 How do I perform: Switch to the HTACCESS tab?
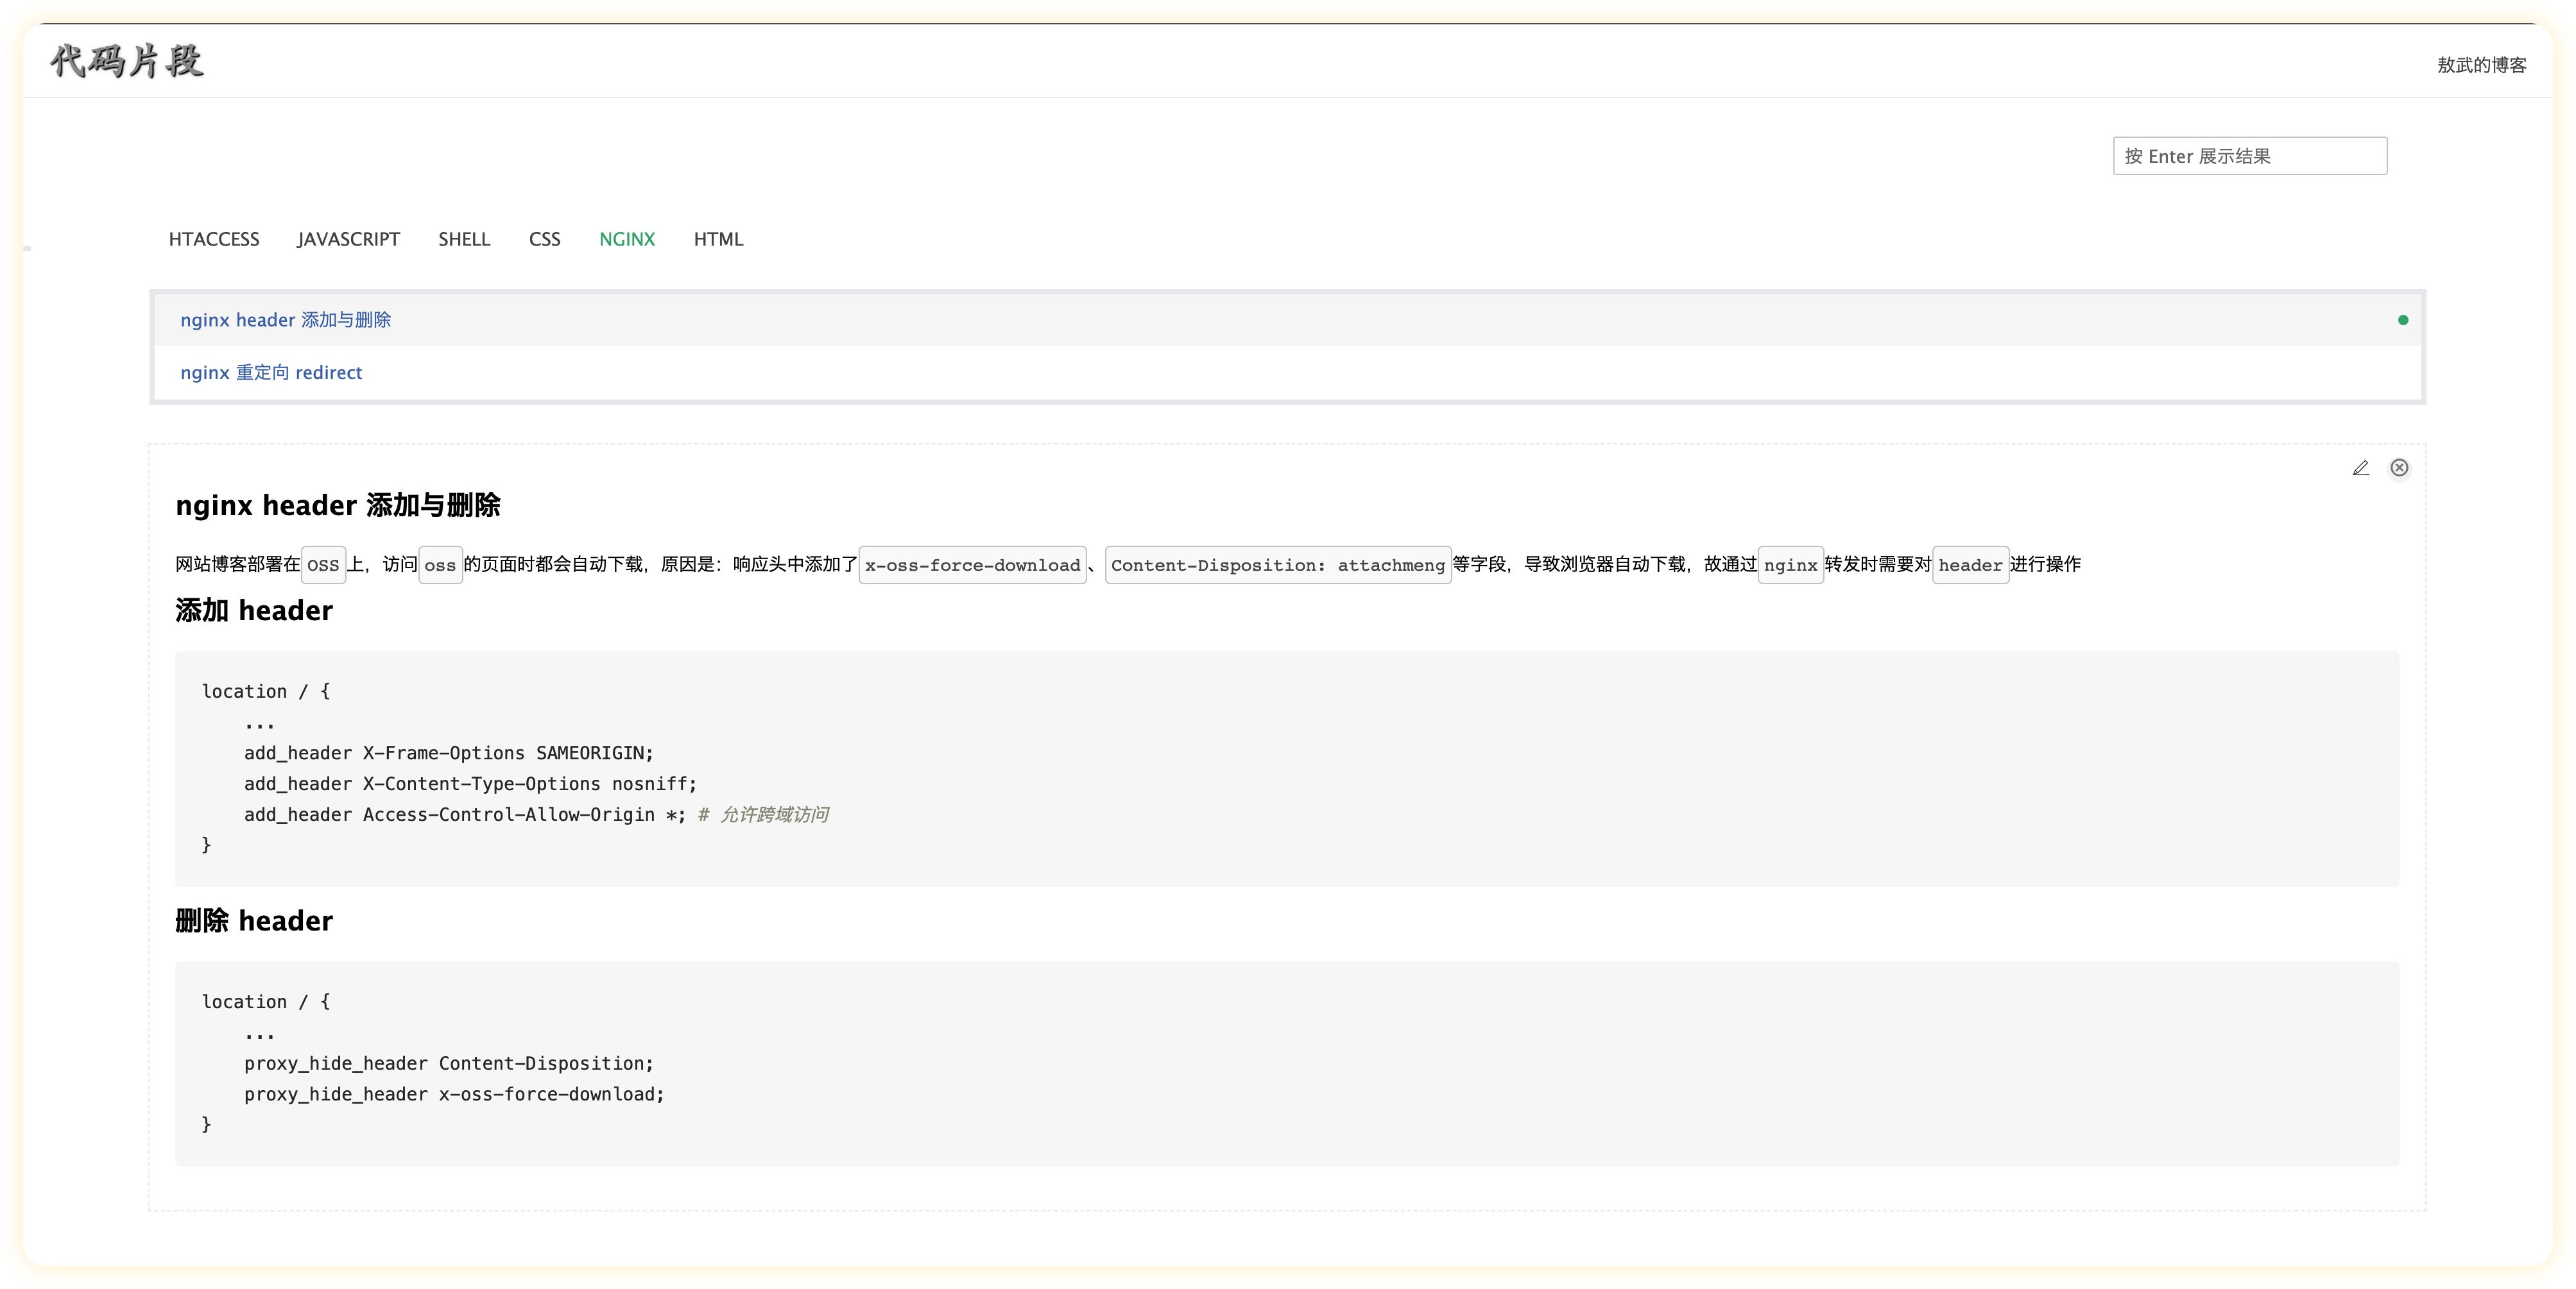point(214,239)
